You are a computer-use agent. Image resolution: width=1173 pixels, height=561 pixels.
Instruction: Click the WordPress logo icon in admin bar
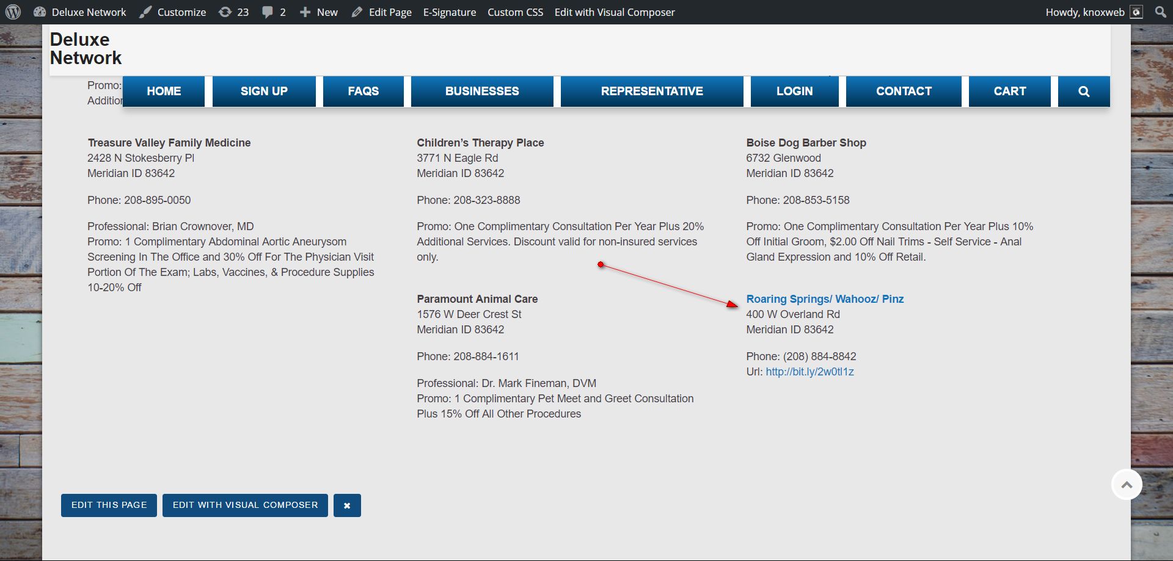click(13, 12)
